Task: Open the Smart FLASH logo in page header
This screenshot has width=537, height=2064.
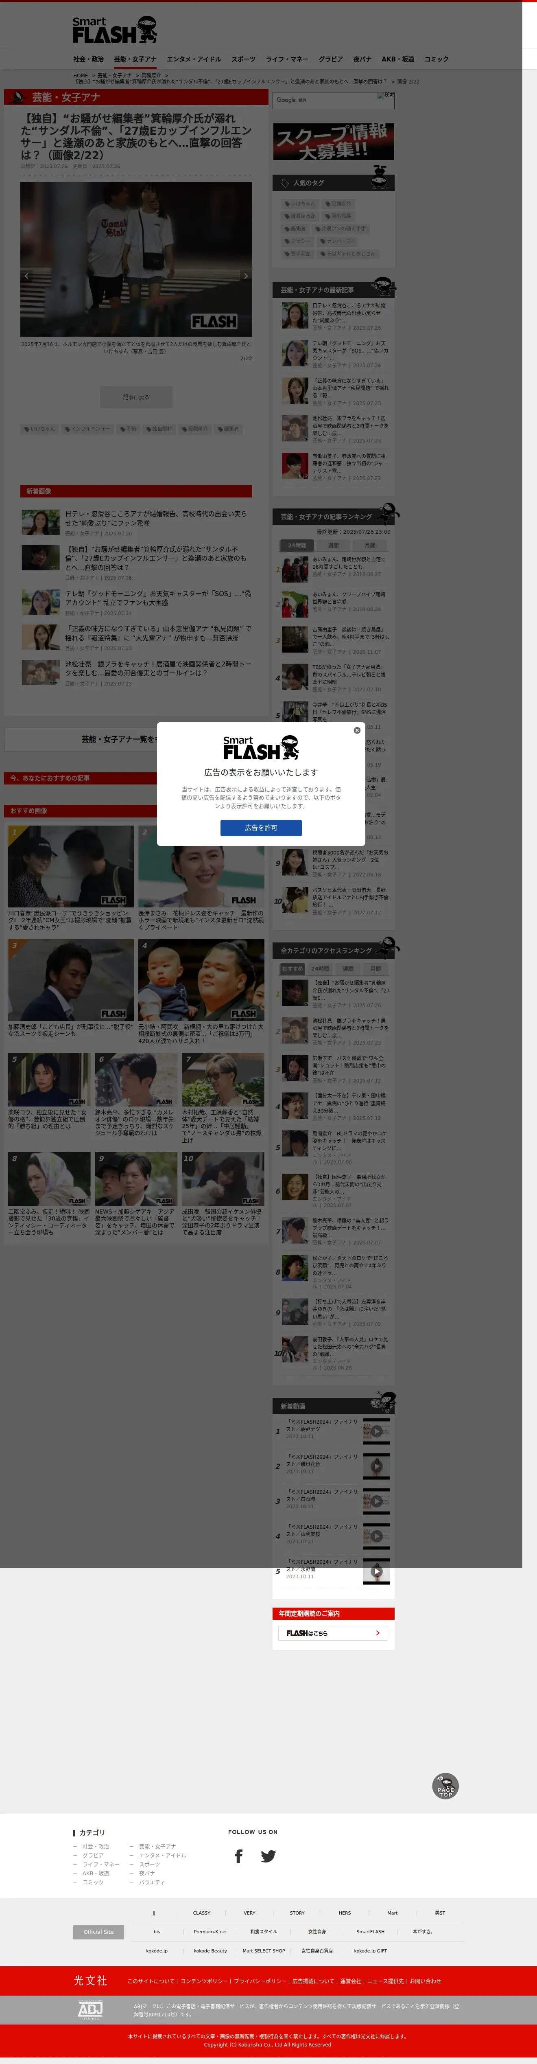Action: click(114, 31)
